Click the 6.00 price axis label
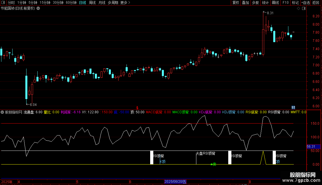322x185 pixels. tap(316, 106)
